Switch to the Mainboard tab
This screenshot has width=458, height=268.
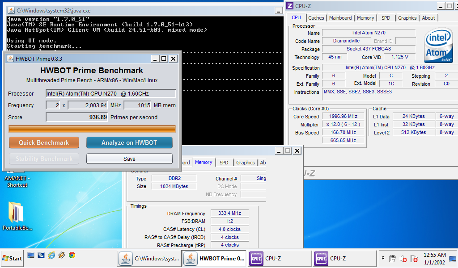[x=340, y=18]
